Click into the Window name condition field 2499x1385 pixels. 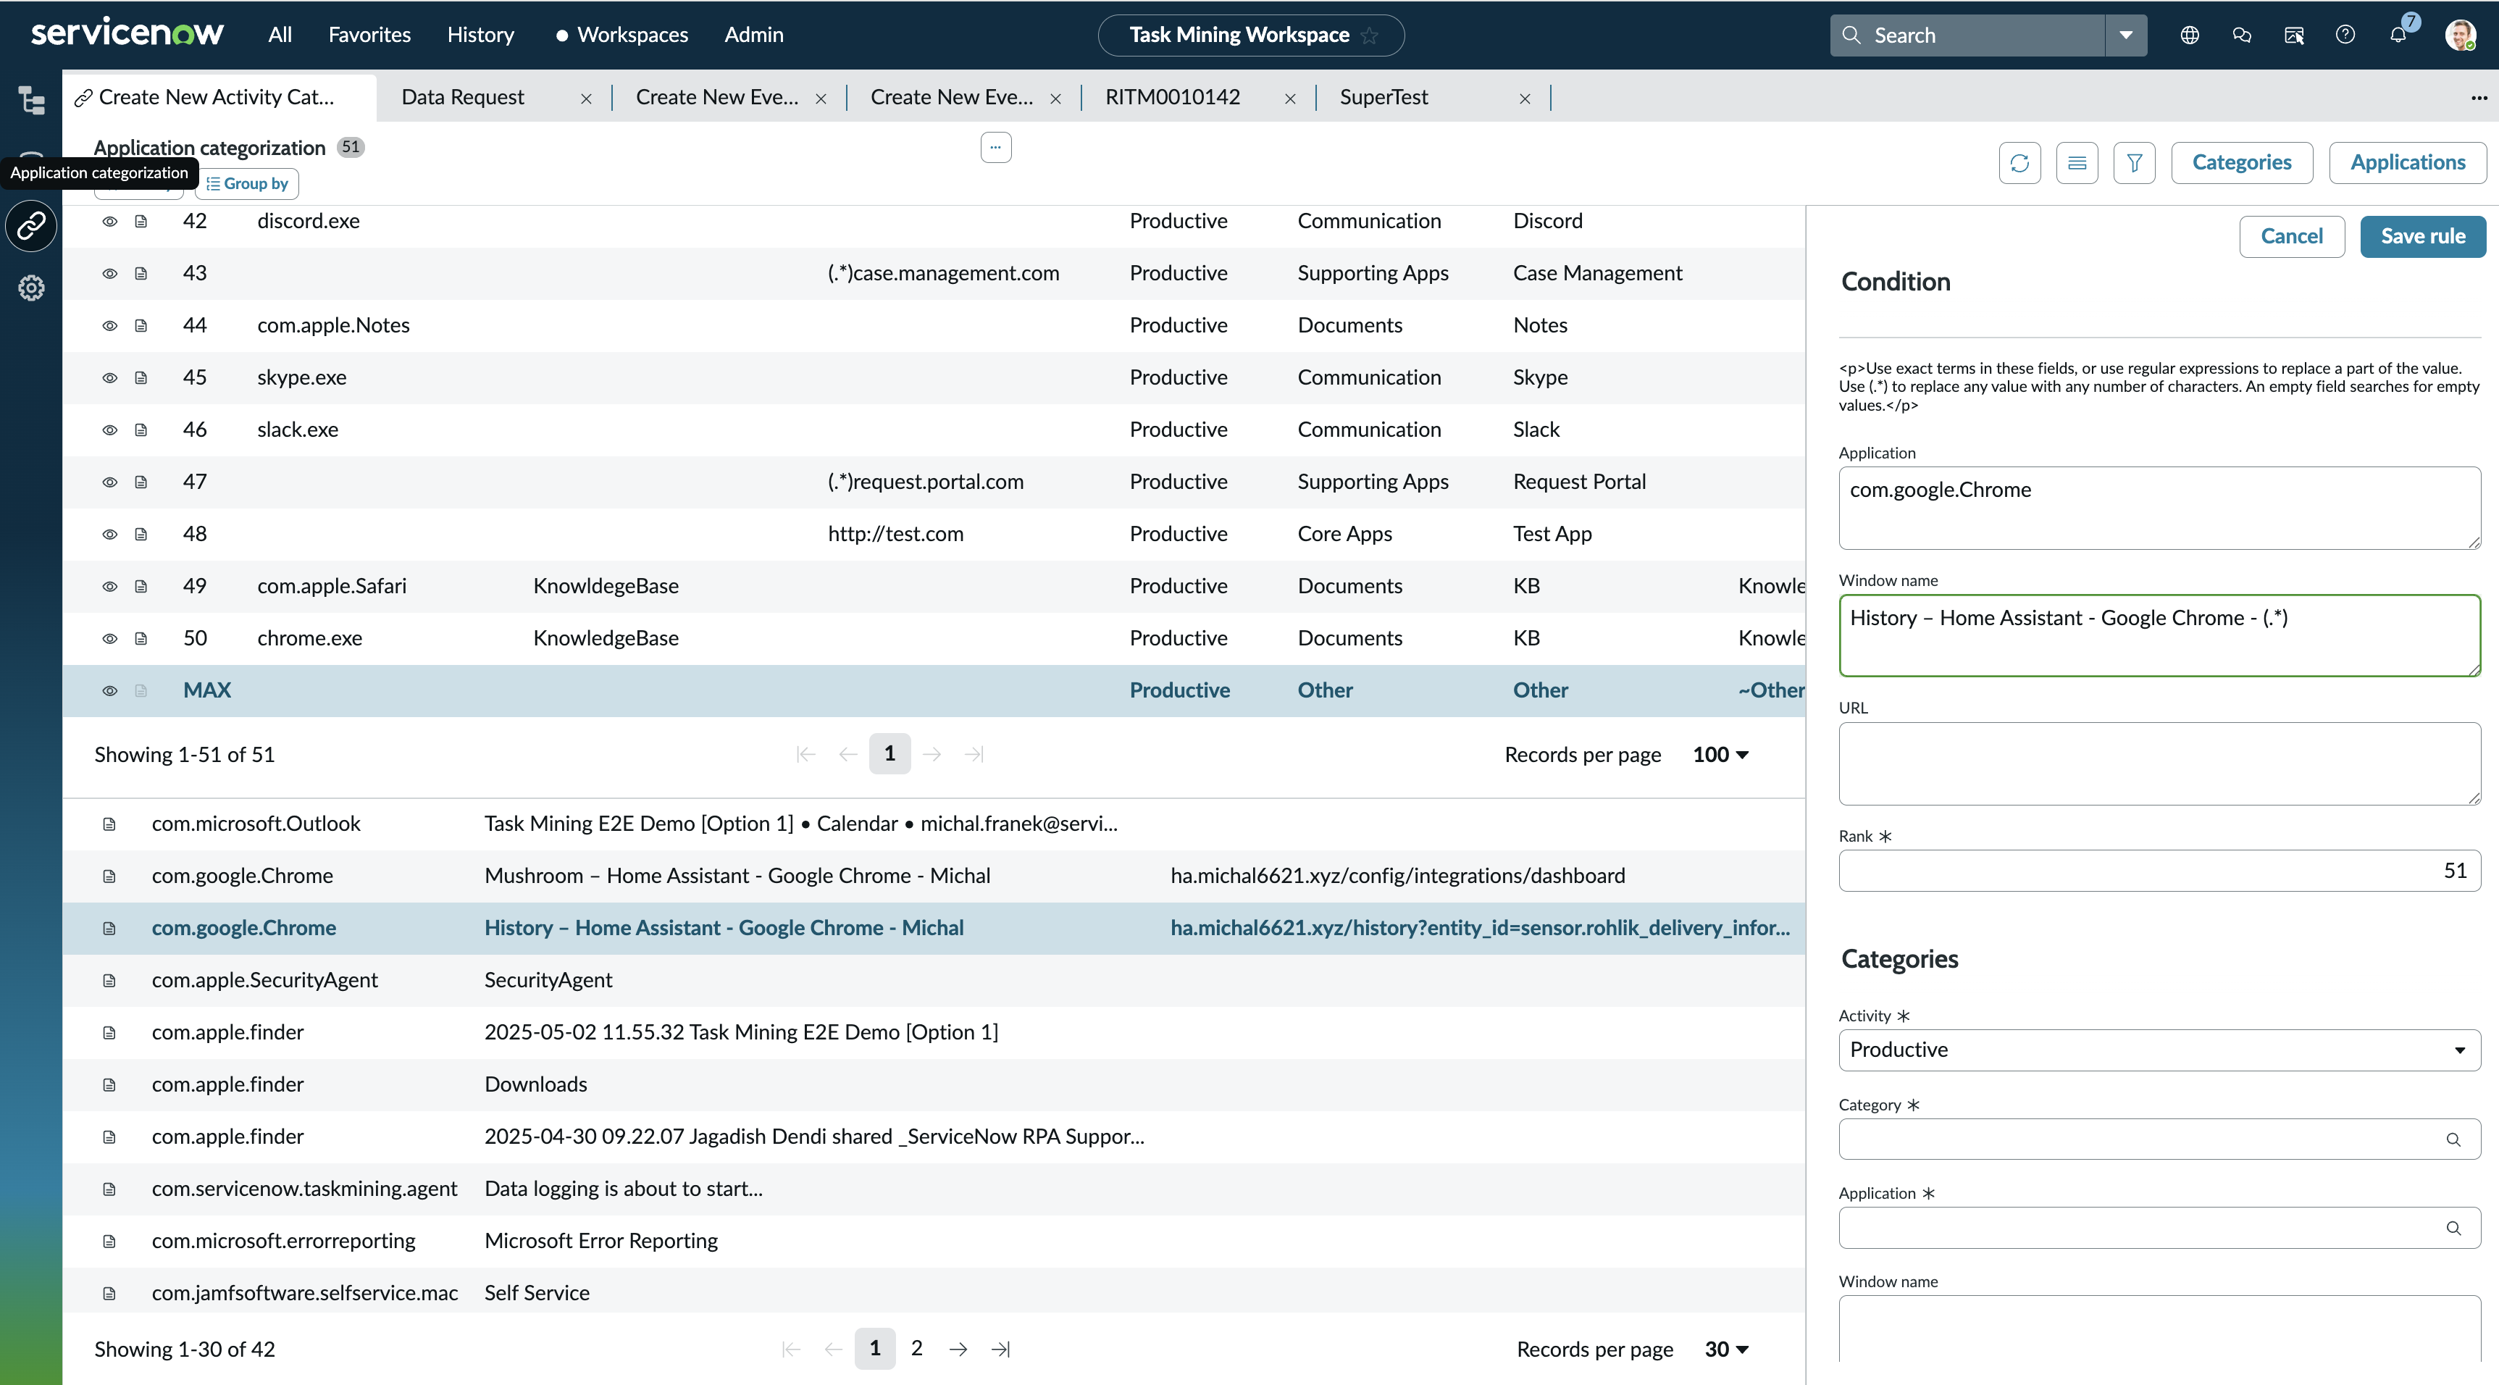tap(2159, 635)
